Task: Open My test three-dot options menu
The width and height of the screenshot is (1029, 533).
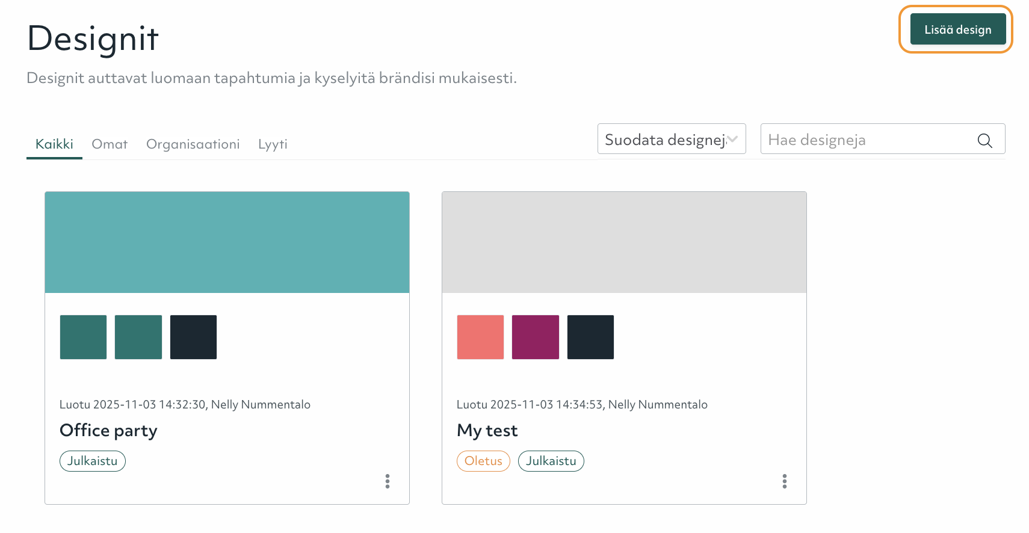Action: [x=784, y=481]
